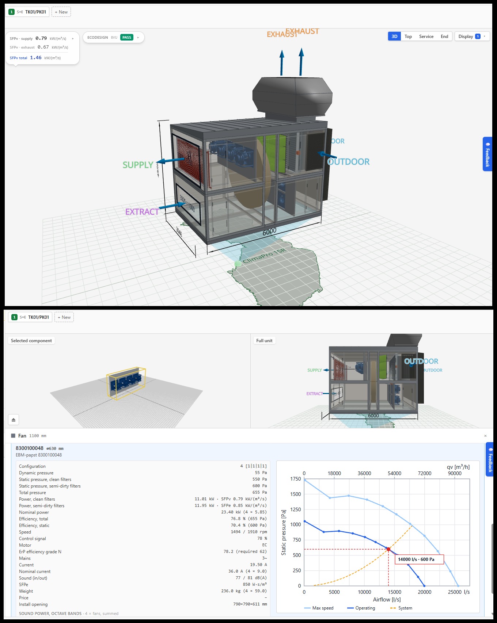The height and width of the screenshot is (623, 497).
Task: Click the blue count badge on Display
Action: (x=478, y=37)
